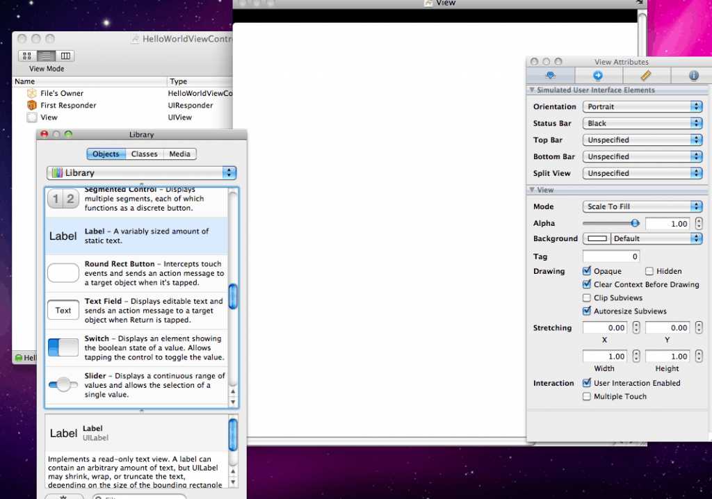Viewport: 712px width, 499px height.
Task: Enable the Clip Subviews checkbox
Action: [587, 298]
